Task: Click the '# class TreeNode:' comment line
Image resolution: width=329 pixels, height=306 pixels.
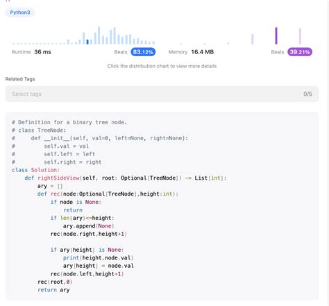Action: [39, 130]
